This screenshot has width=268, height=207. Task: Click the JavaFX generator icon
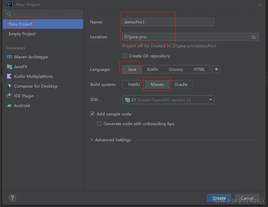(9, 67)
